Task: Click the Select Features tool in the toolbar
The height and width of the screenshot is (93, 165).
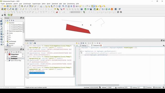Action: (x=92, y=6)
